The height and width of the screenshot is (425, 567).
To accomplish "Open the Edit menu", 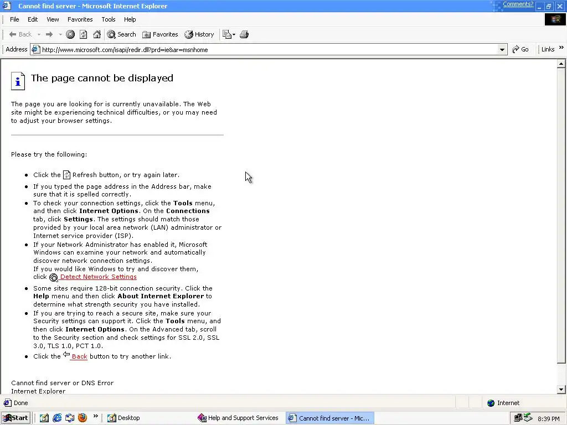I will 33,19.
